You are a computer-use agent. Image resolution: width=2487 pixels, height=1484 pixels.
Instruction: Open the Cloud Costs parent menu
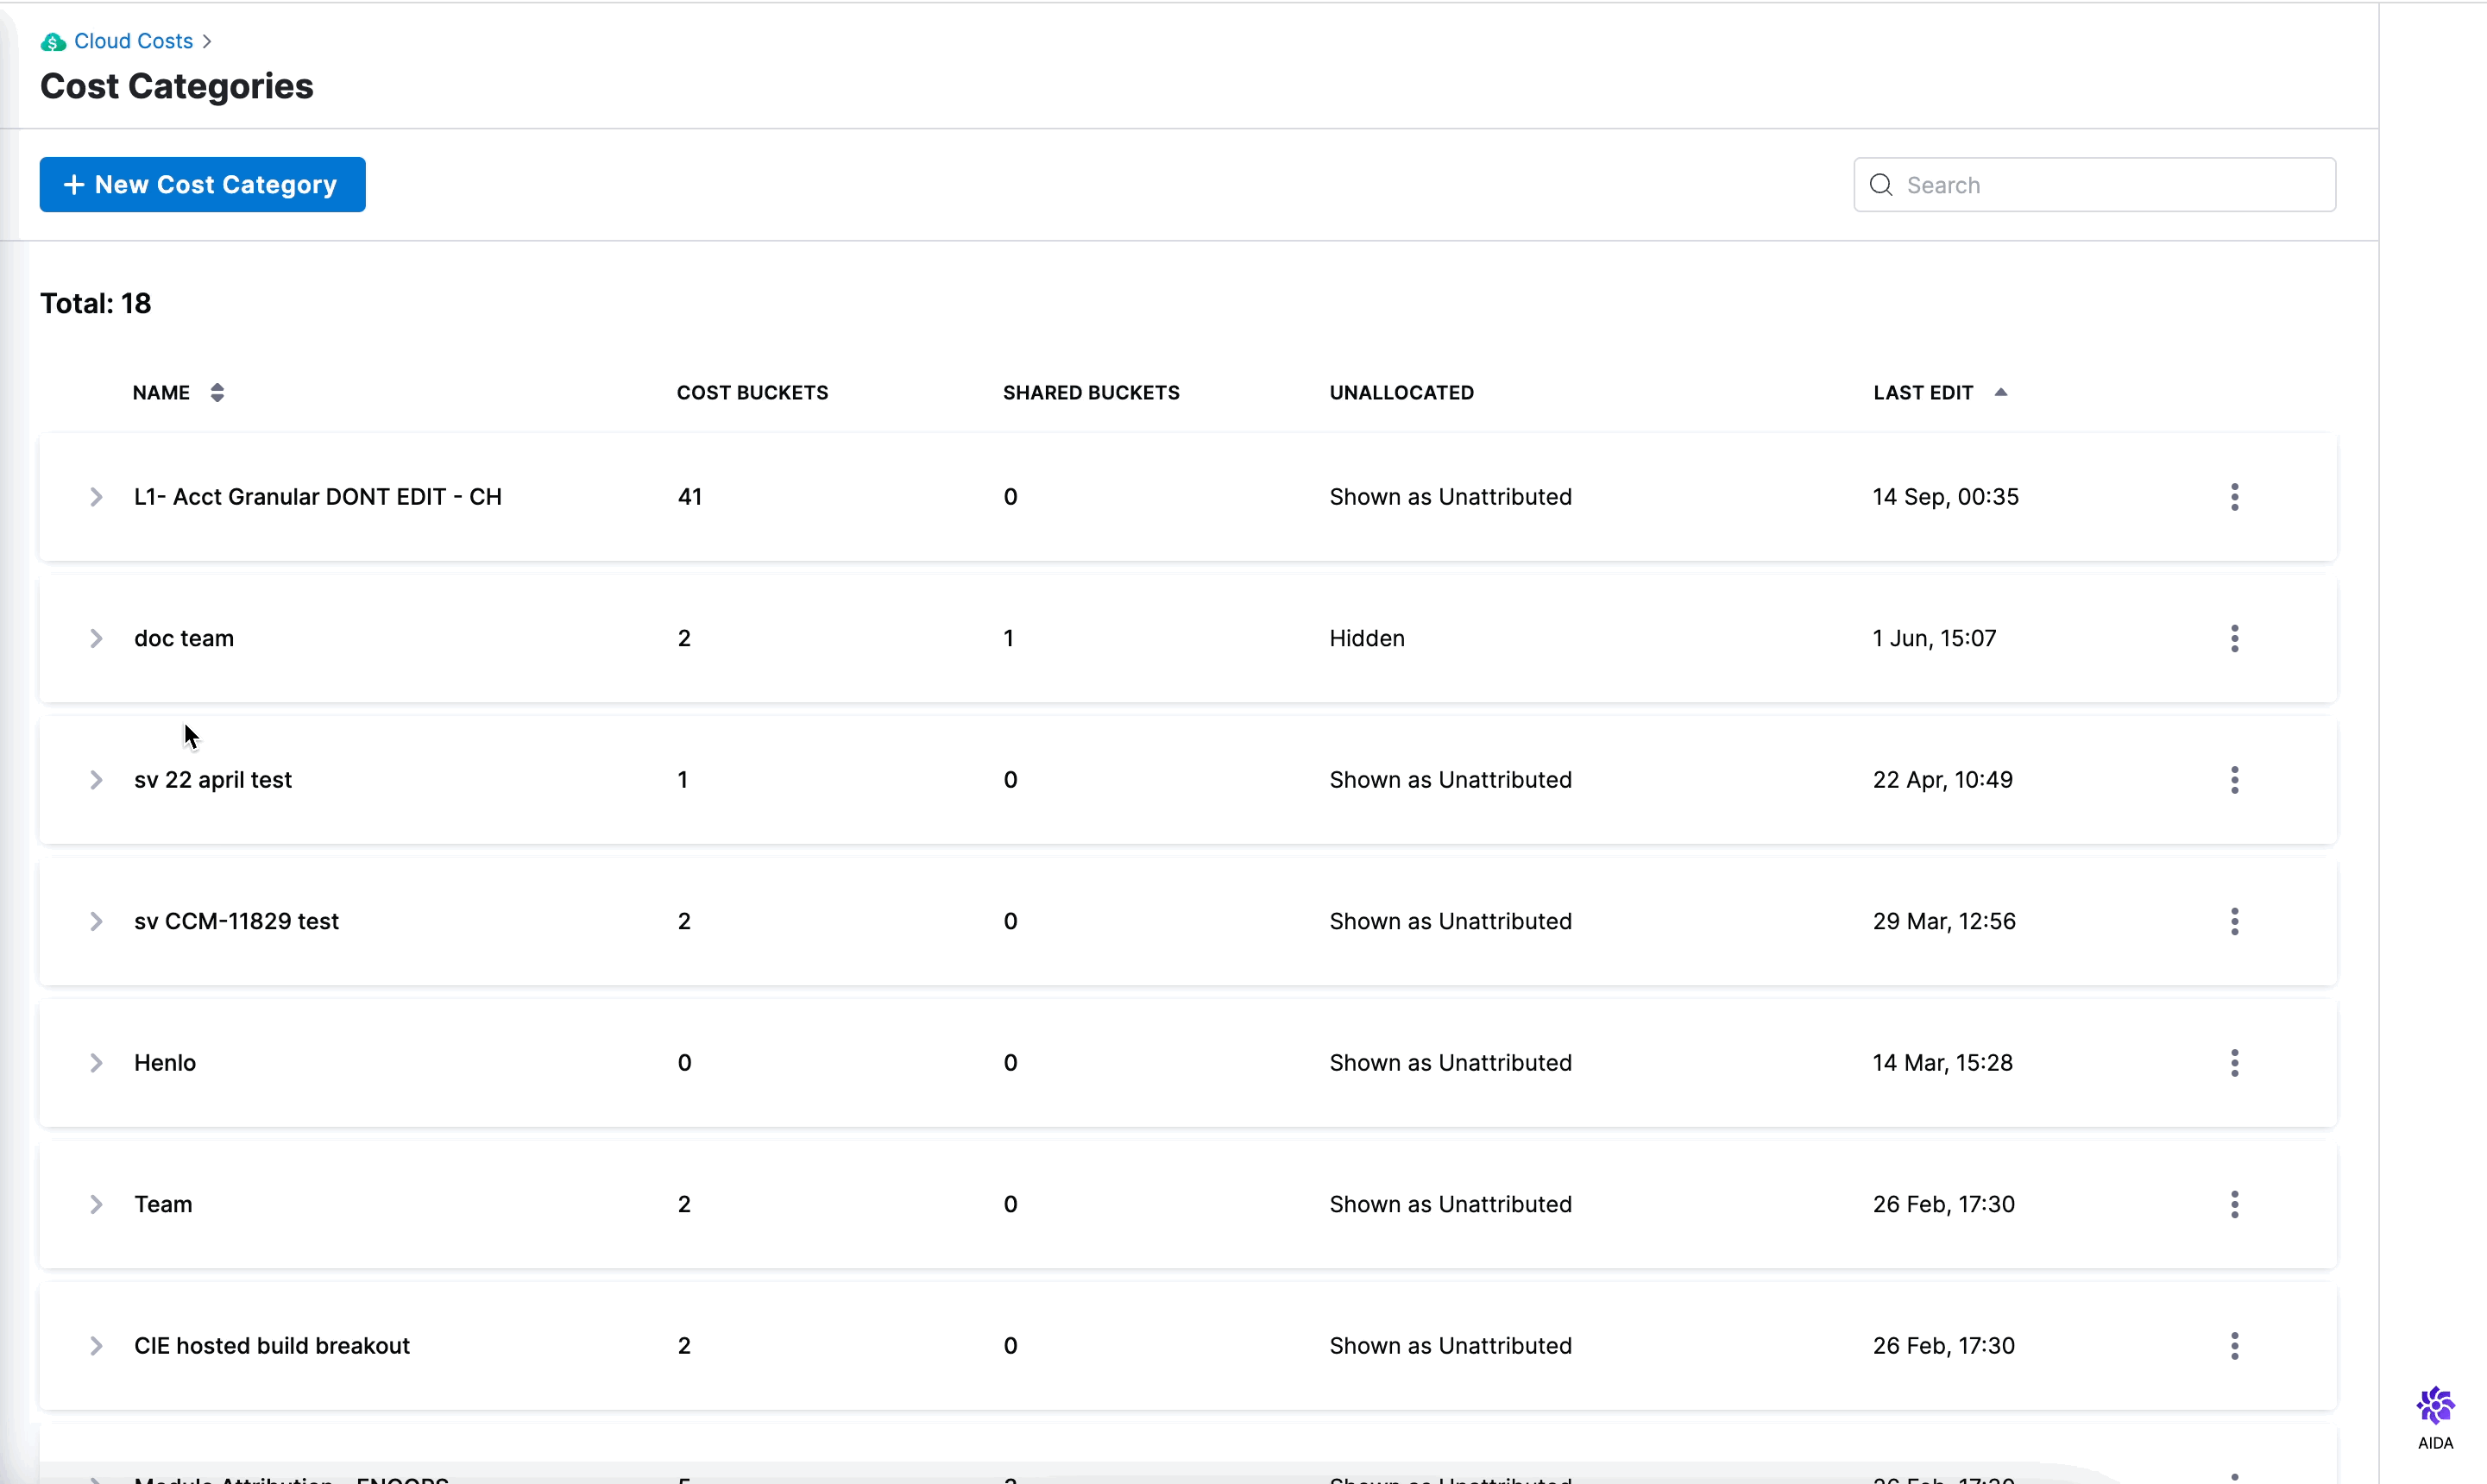(x=133, y=39)
